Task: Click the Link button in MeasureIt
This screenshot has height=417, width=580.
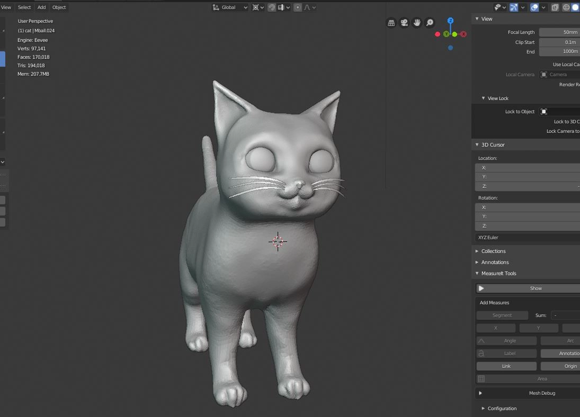Action: 506,366
